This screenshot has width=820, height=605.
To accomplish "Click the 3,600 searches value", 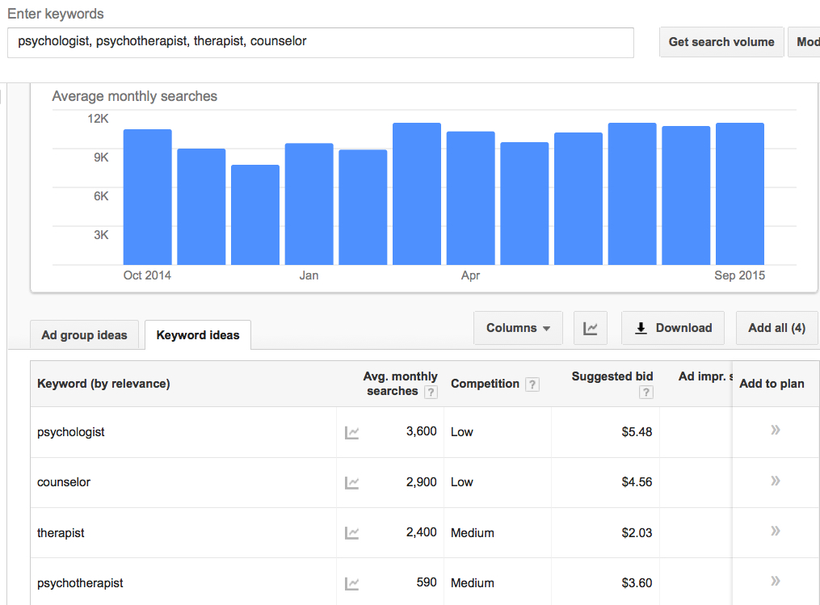I will click(x=422, y=431).
